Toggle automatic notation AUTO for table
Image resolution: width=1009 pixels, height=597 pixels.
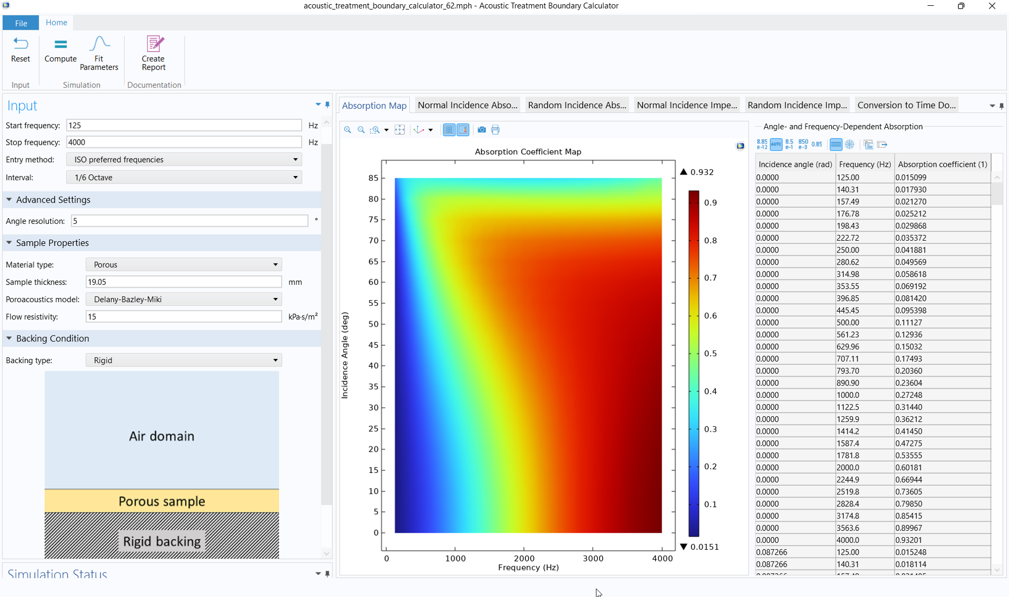pyautogui.click(x=776, y=144)
